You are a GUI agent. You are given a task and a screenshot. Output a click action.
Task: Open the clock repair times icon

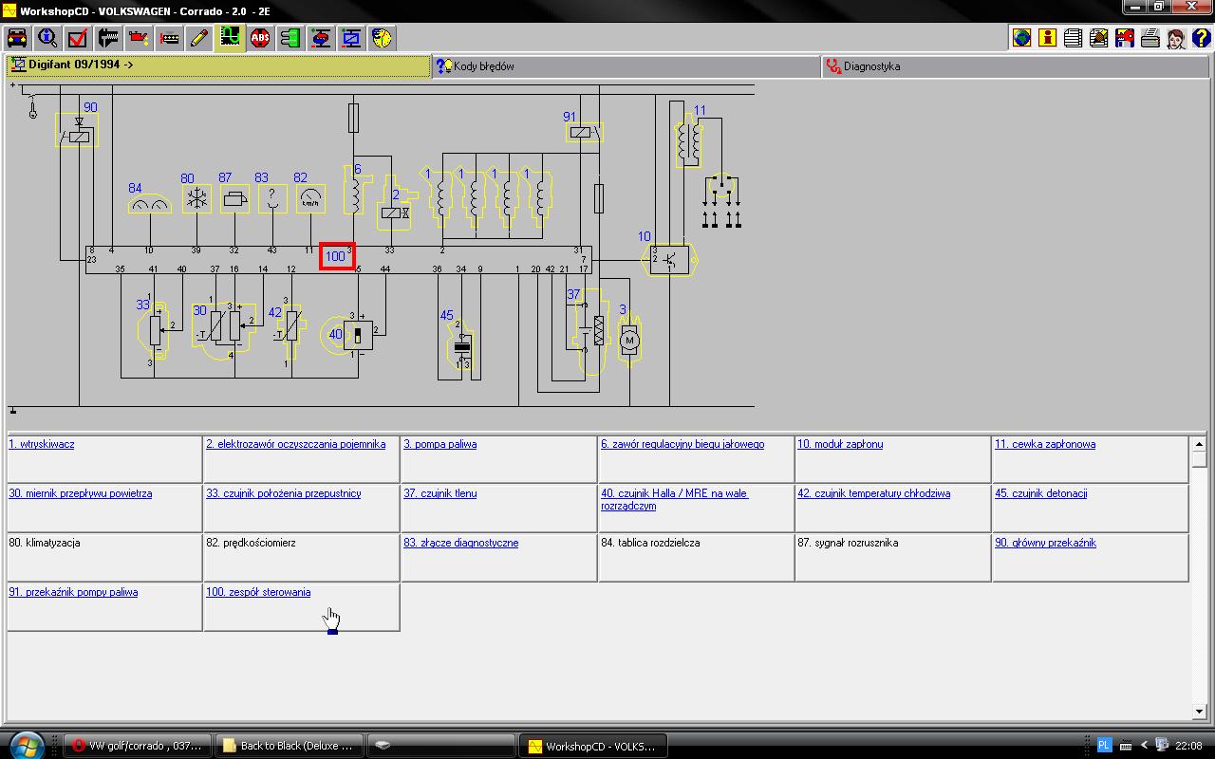pyautogui.click(x=382, y=38)
